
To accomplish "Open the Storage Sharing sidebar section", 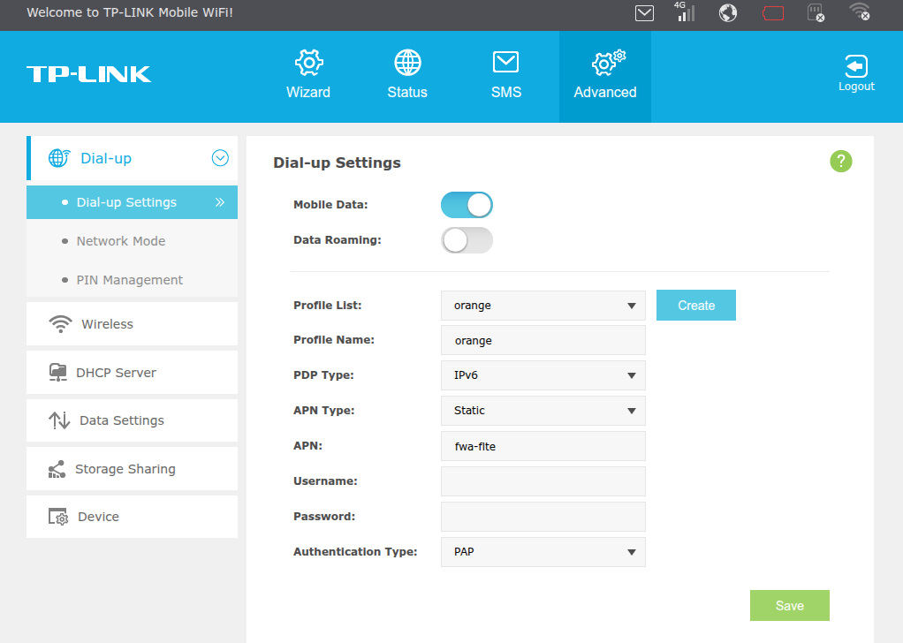I will (132, 469).
